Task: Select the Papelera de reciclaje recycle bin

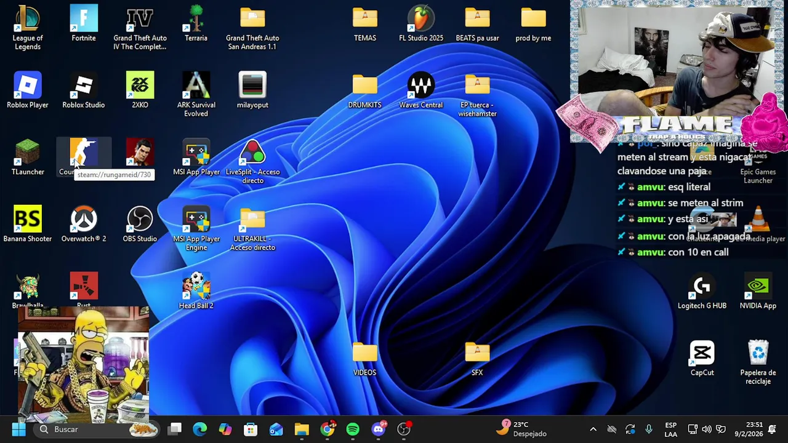Action: tap(758, 363)
